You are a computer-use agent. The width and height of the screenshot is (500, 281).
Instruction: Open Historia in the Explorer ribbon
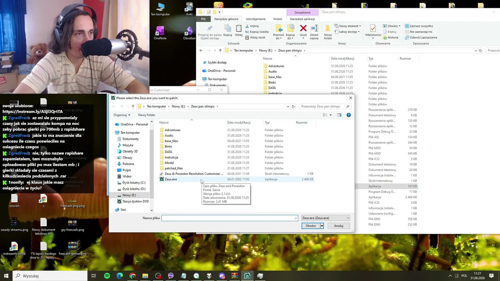(390, 37)
